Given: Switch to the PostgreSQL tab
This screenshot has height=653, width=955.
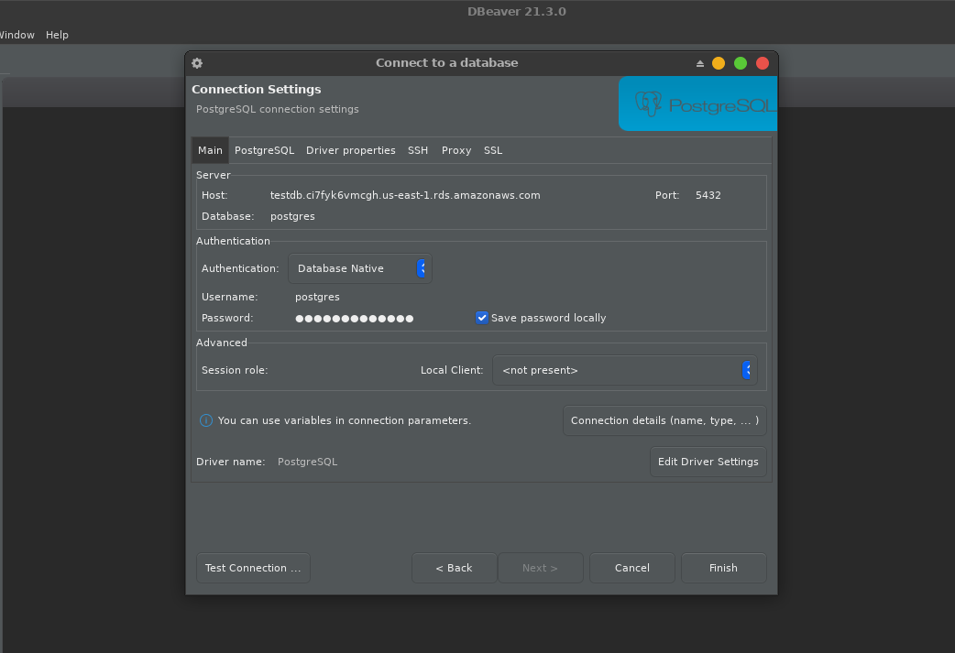Looking at the screenshot, I should [264, 150].
